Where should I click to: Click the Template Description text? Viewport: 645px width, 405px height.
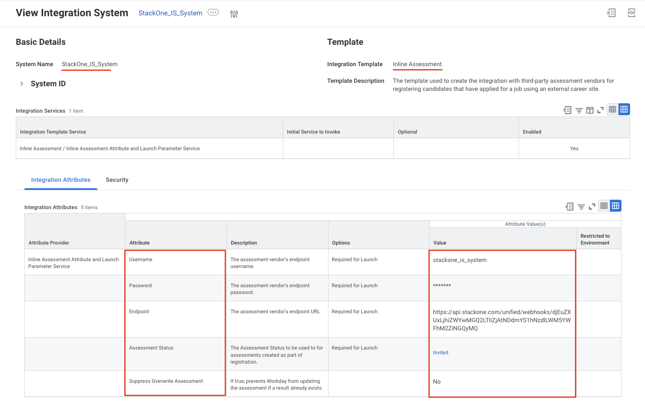504,84
